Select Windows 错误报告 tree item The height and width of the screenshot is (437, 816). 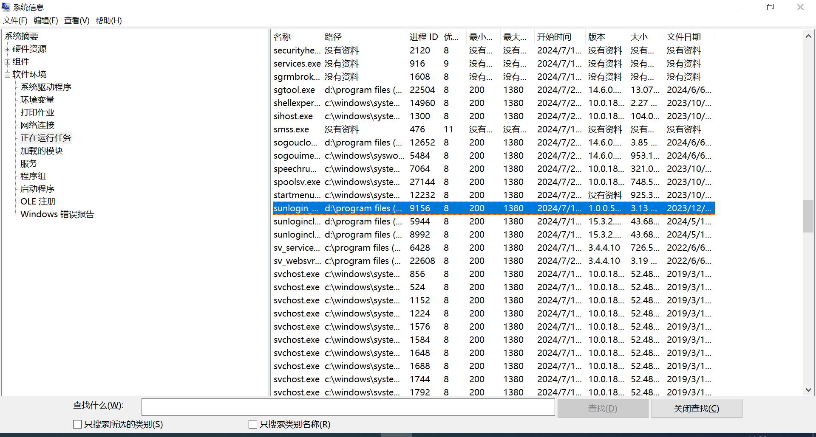57,214
